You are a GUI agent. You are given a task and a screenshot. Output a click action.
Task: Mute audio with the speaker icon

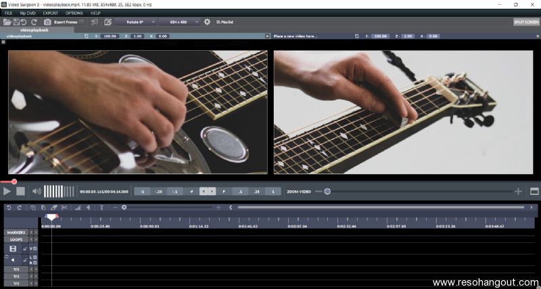[37, 192]
